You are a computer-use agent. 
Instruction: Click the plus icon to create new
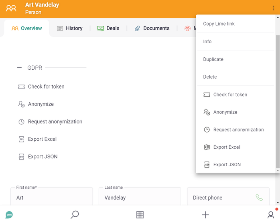coord(205,215)
